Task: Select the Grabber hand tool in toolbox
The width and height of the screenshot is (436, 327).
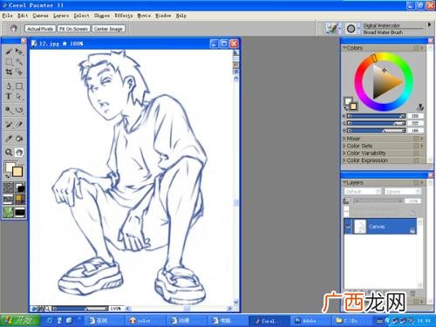Action: click(19, 152)
